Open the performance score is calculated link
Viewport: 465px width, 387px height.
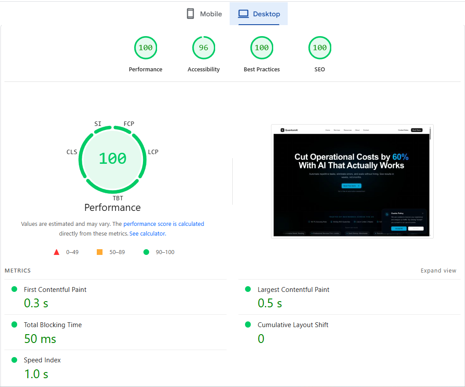[164, 224]
